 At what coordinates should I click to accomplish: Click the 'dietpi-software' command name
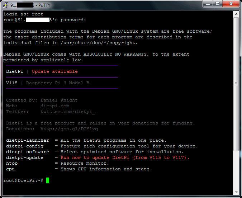pyautogui.click(x=28, y=152)
